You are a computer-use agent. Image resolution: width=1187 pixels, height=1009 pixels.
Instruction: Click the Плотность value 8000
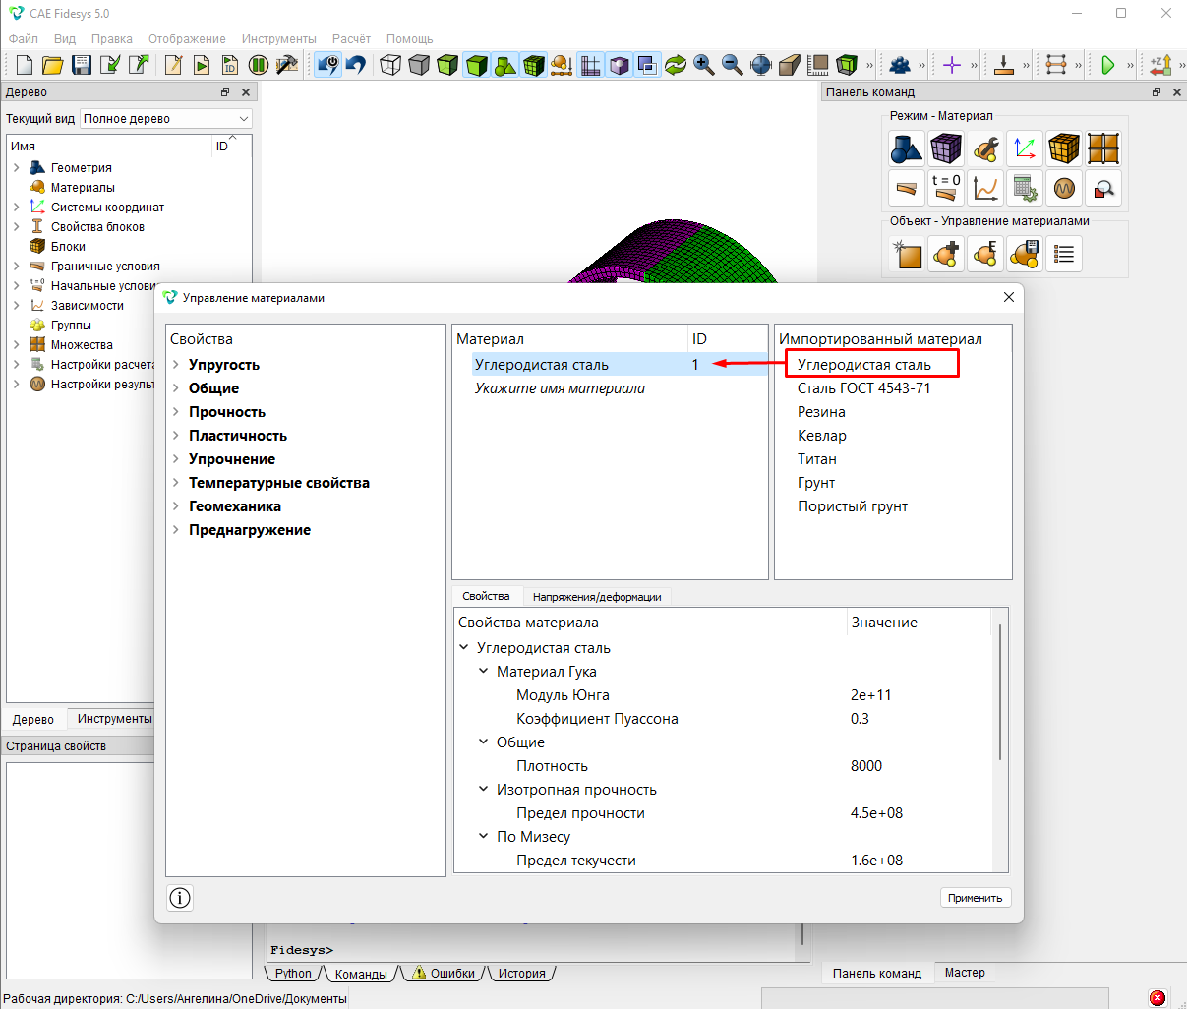(865, 766)
